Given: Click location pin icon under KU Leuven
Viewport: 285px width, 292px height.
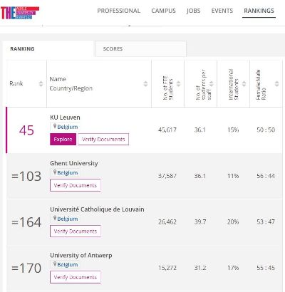Looking at the screenshot, I should coord(55,126).
